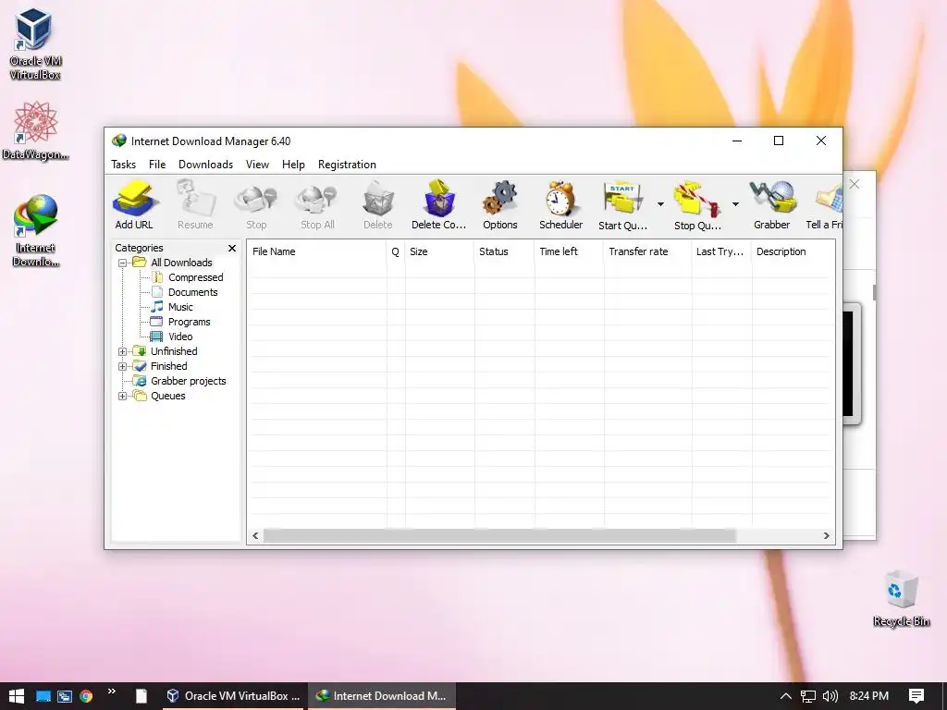Close the window behind Internet Download Manager
The image size is (947, 710).
tap(855, 184)
